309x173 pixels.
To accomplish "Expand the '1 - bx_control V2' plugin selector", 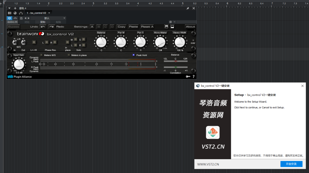I will [49, 13].
